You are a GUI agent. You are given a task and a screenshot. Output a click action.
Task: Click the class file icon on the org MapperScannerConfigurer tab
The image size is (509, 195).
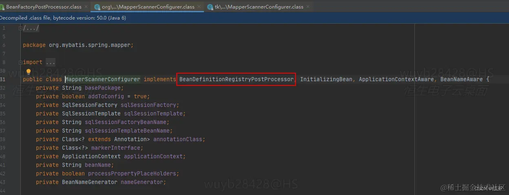pos(97,7)
